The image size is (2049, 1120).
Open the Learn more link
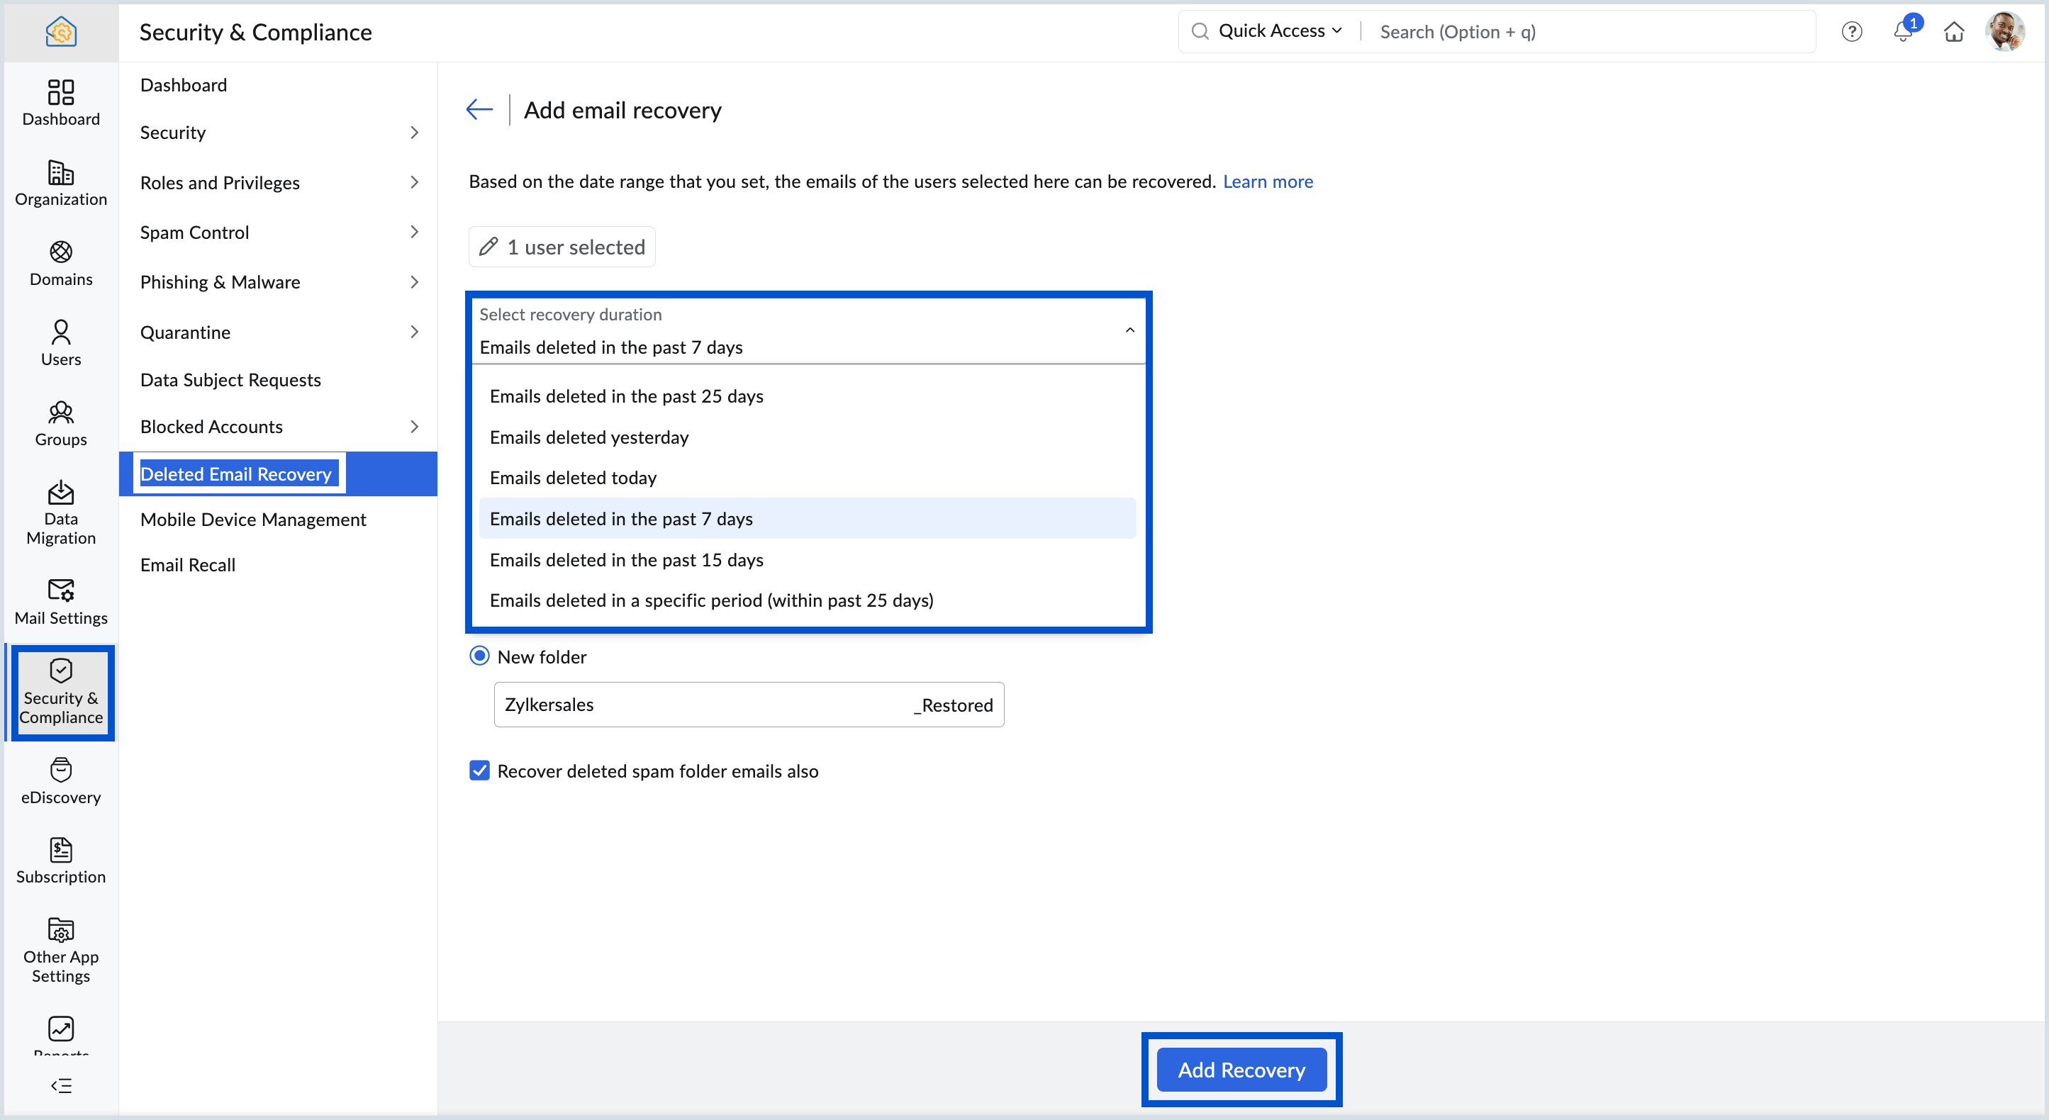(1268, 181)
